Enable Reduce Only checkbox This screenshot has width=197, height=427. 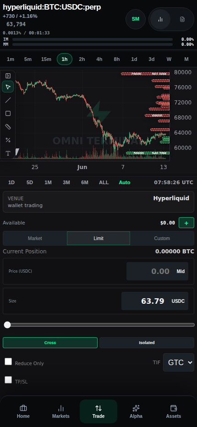coord(8,361)
